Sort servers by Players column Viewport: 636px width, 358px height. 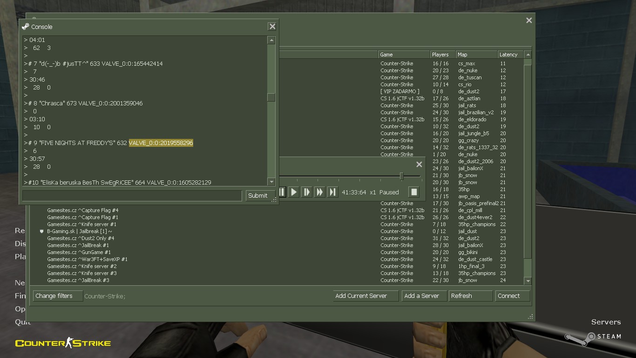(442, 55)
